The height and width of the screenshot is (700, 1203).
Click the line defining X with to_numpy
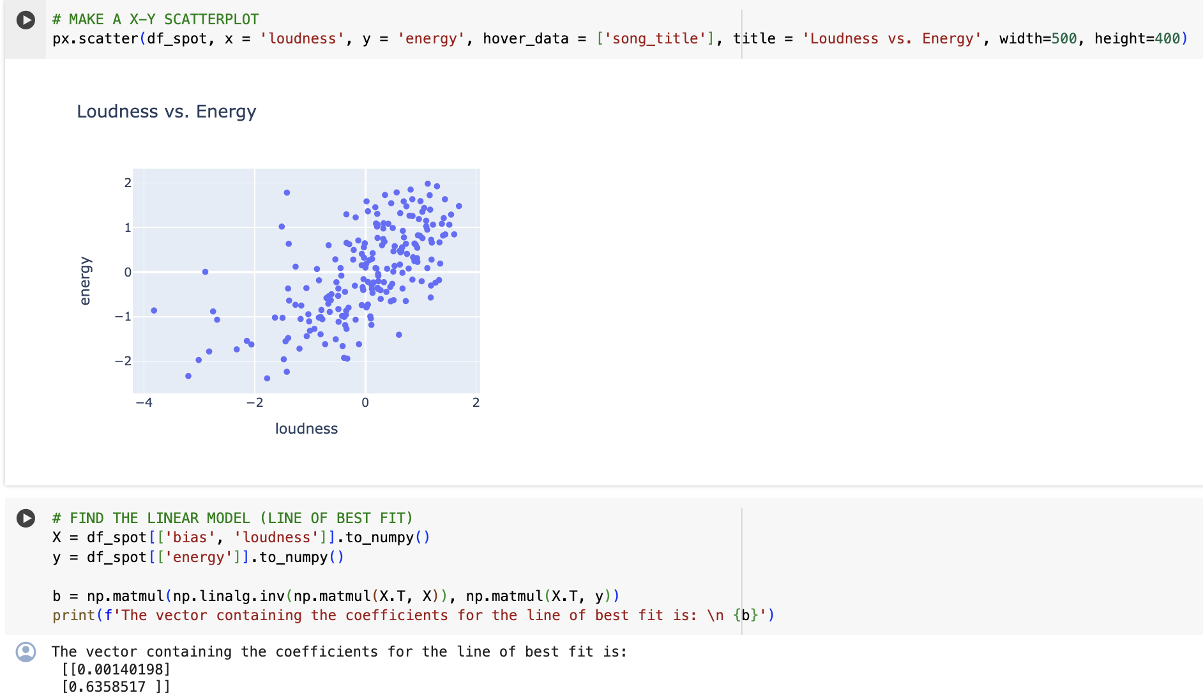pyautogui.click(x=241, y=538)
